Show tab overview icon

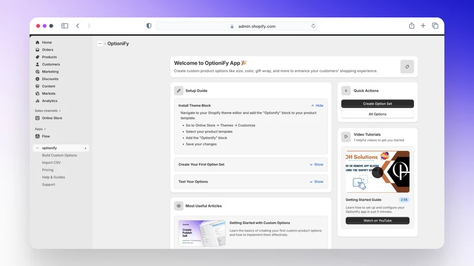point(435,26)
